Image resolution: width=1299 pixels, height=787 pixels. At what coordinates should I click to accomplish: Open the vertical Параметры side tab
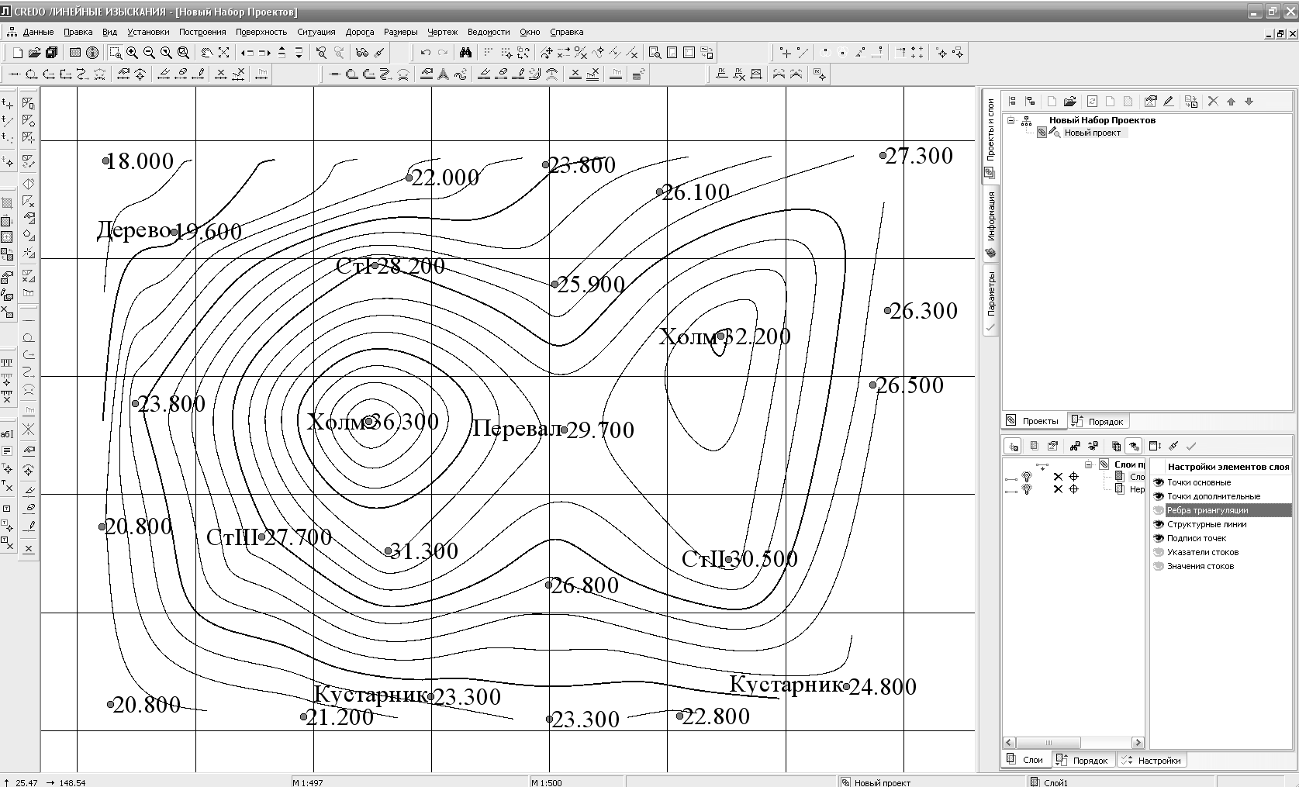(x=990, y=301)
